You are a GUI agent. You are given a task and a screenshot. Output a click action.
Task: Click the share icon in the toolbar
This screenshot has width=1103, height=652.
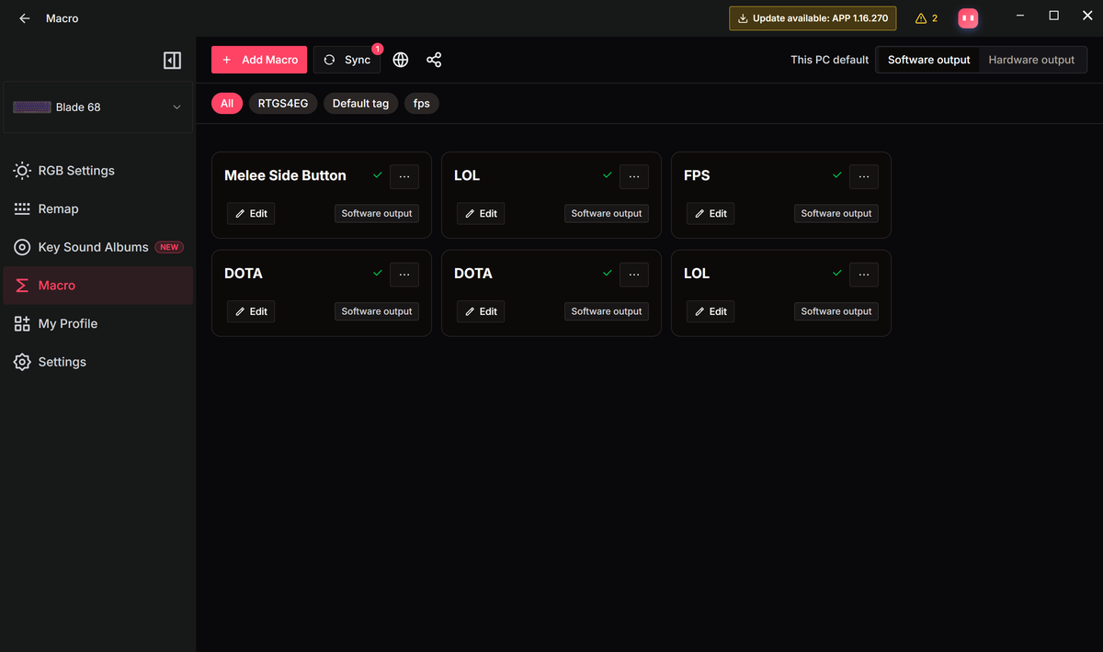(x=434, y=60)
